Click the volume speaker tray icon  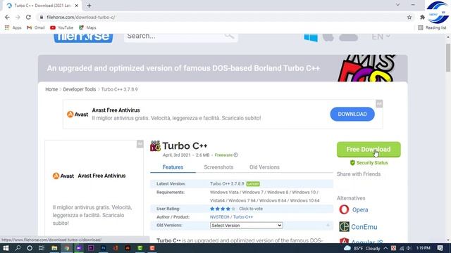pos(409,248)
